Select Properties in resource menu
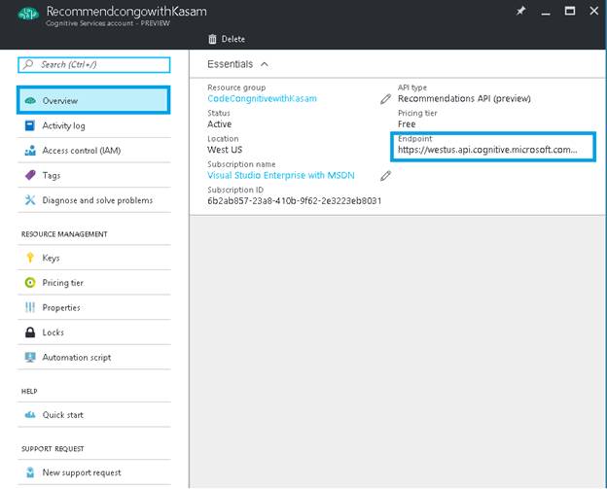 61,308
